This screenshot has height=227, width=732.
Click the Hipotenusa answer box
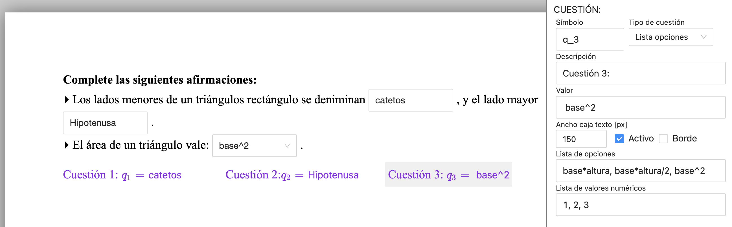(105, 123)
